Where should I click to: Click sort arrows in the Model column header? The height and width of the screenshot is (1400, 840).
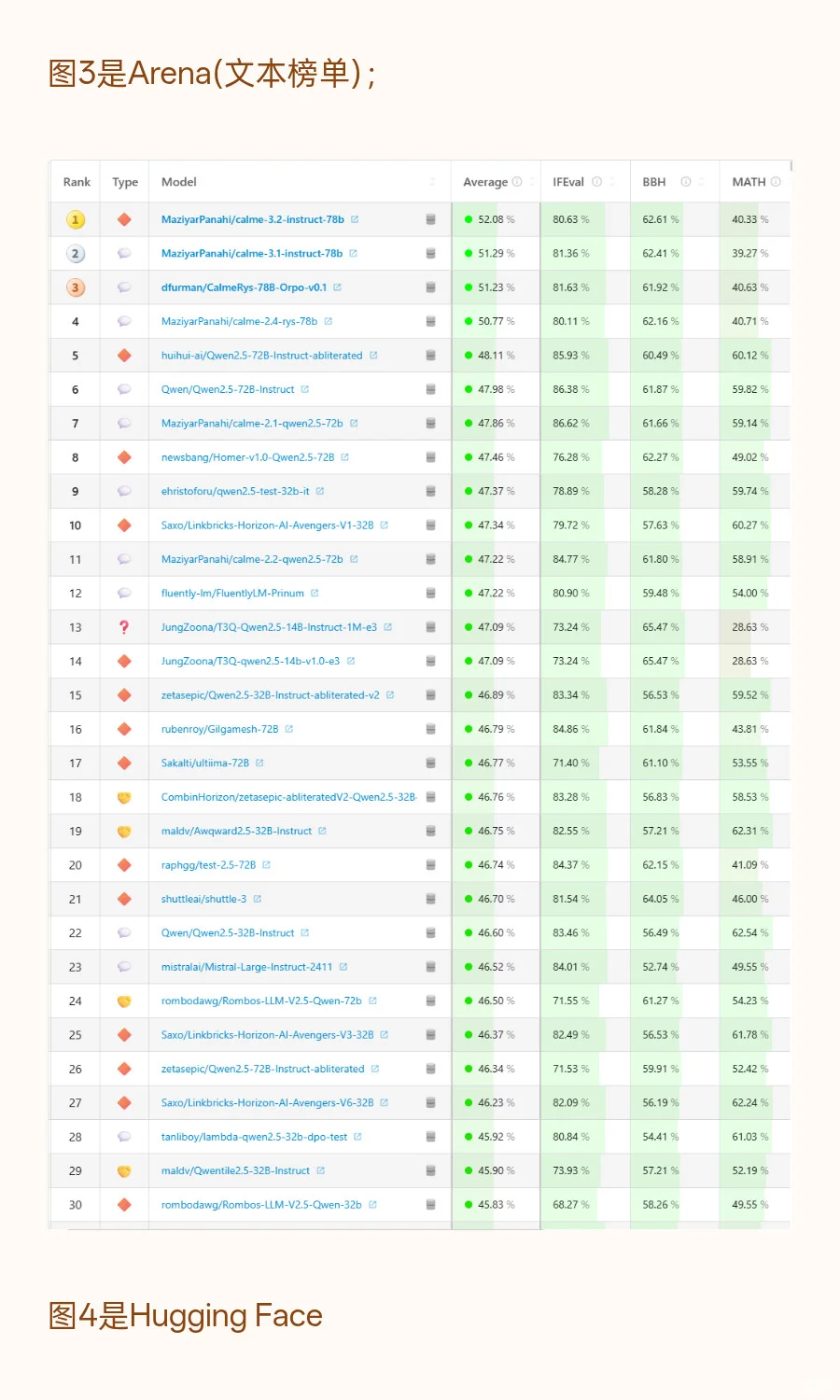(x=433, y=182)
